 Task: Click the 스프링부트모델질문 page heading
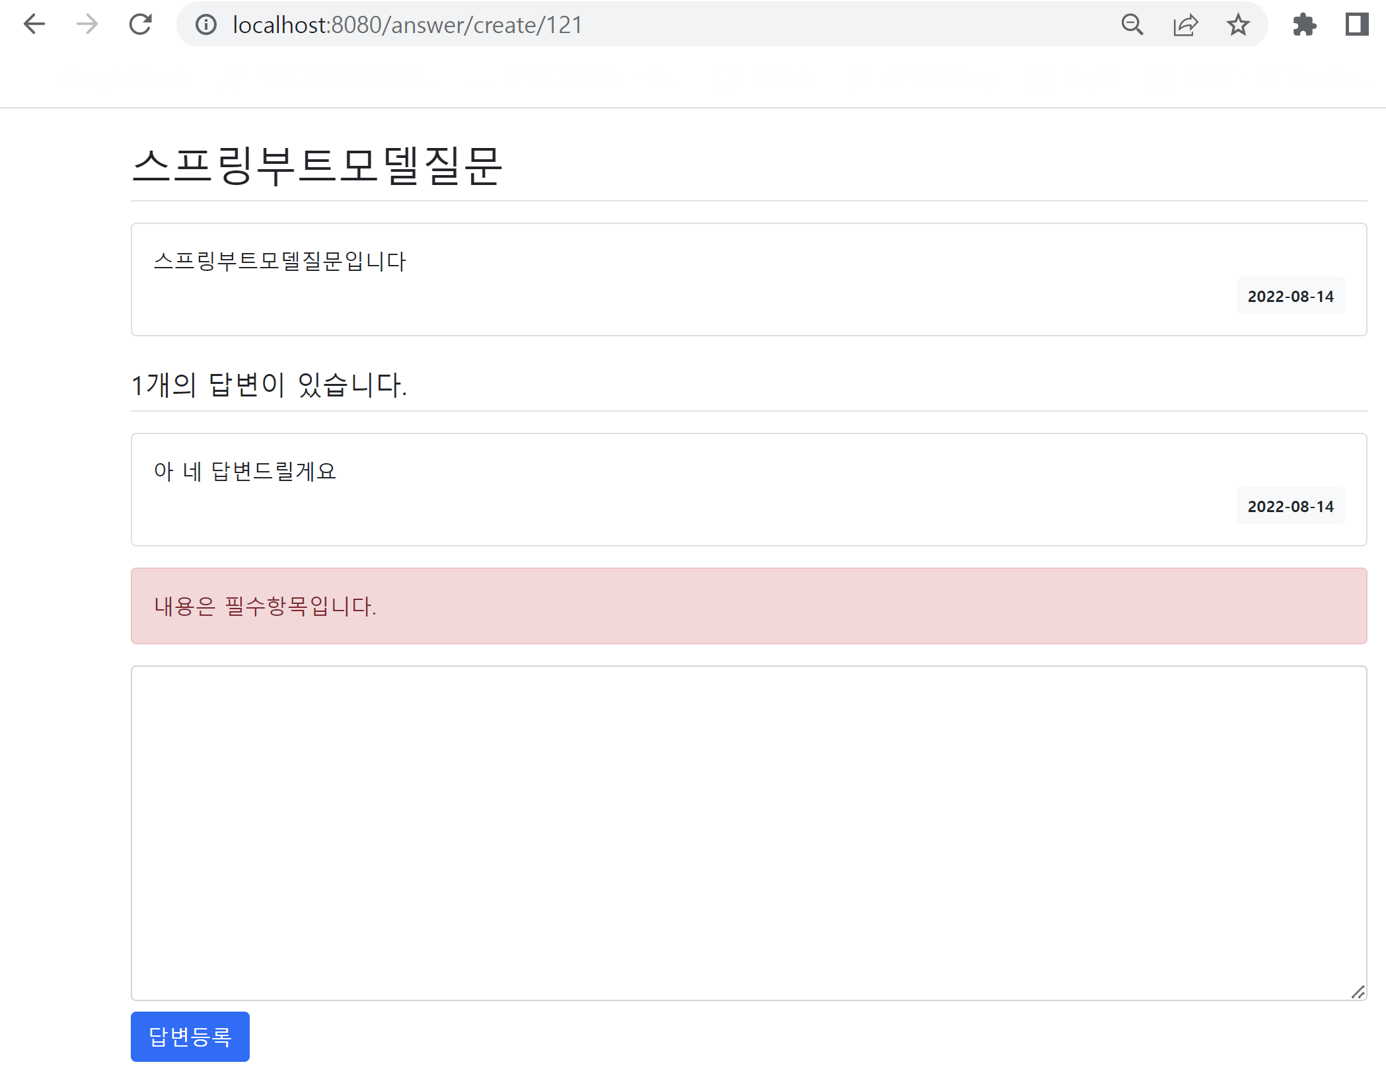point(317,166)
